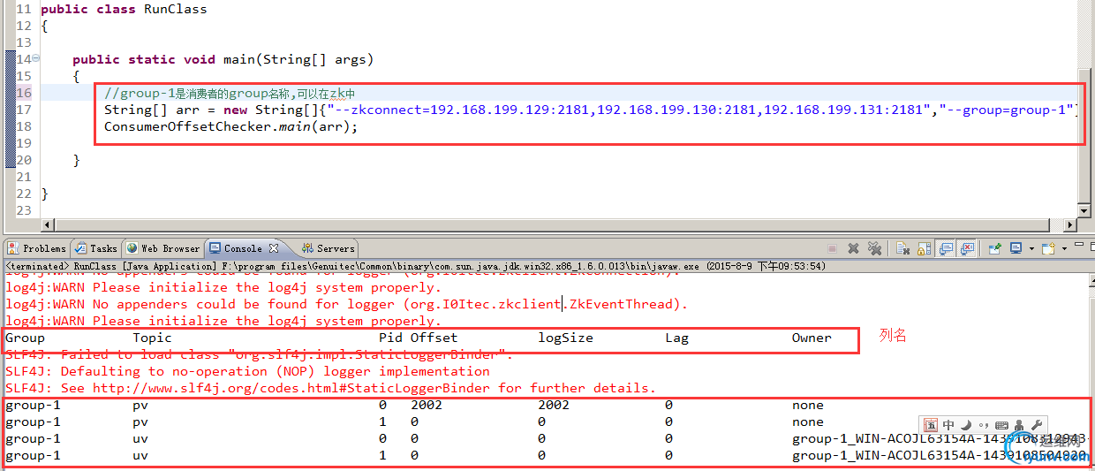This screenshot has width=1095, height=471.
Task: Toggle Scroll Lock in the Console
Action: pyautogui.click(x=924, y=249)
